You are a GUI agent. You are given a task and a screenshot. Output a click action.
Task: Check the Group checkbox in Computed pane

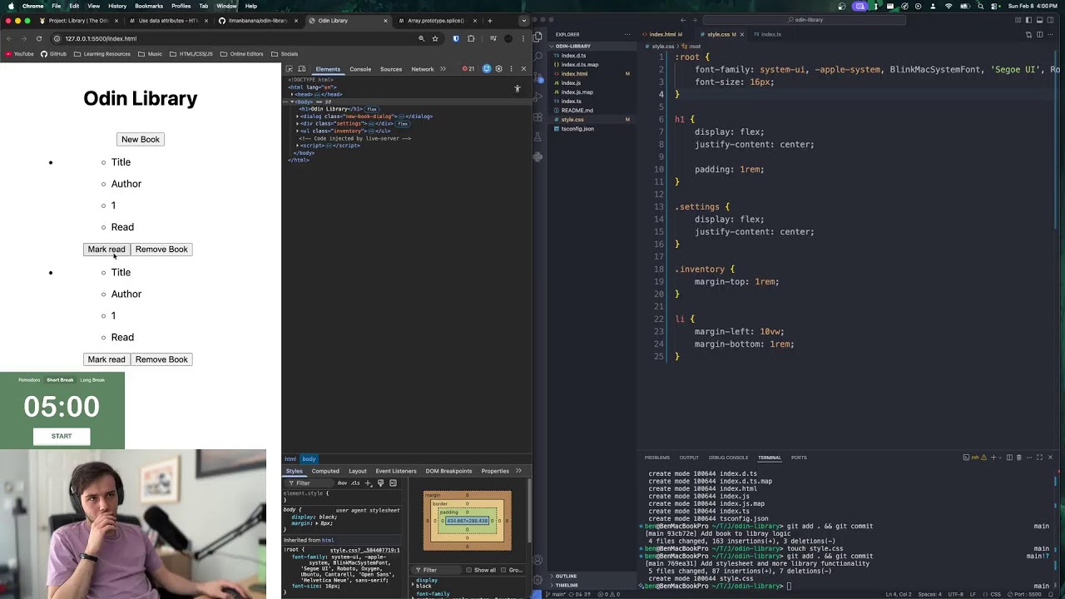tap(503, 570)
